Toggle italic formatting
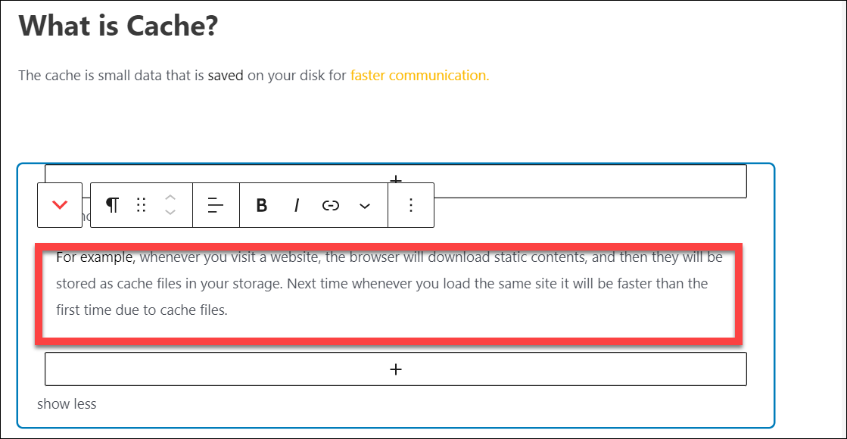The height and width of the screenshot is (439, 847). click(x=297, y=205)
